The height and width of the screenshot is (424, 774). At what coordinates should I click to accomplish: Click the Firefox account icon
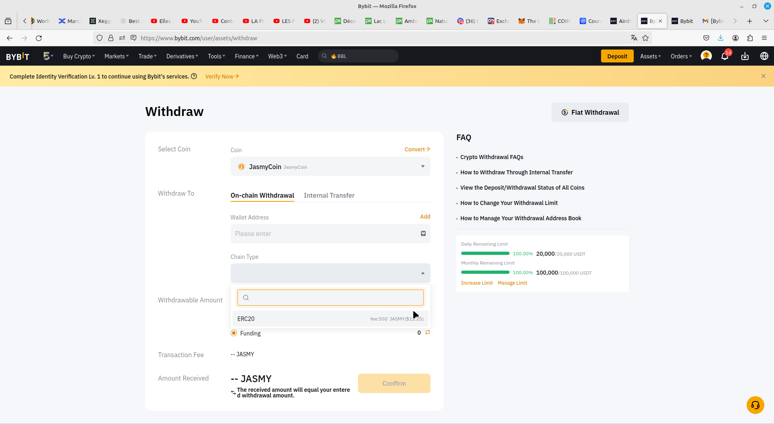735,38
